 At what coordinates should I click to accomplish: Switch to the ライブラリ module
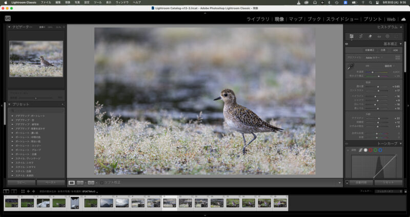(258, 19)
